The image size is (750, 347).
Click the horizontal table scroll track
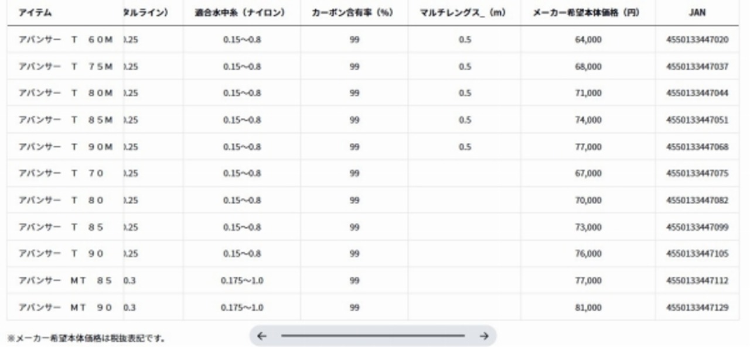(373, 336)
